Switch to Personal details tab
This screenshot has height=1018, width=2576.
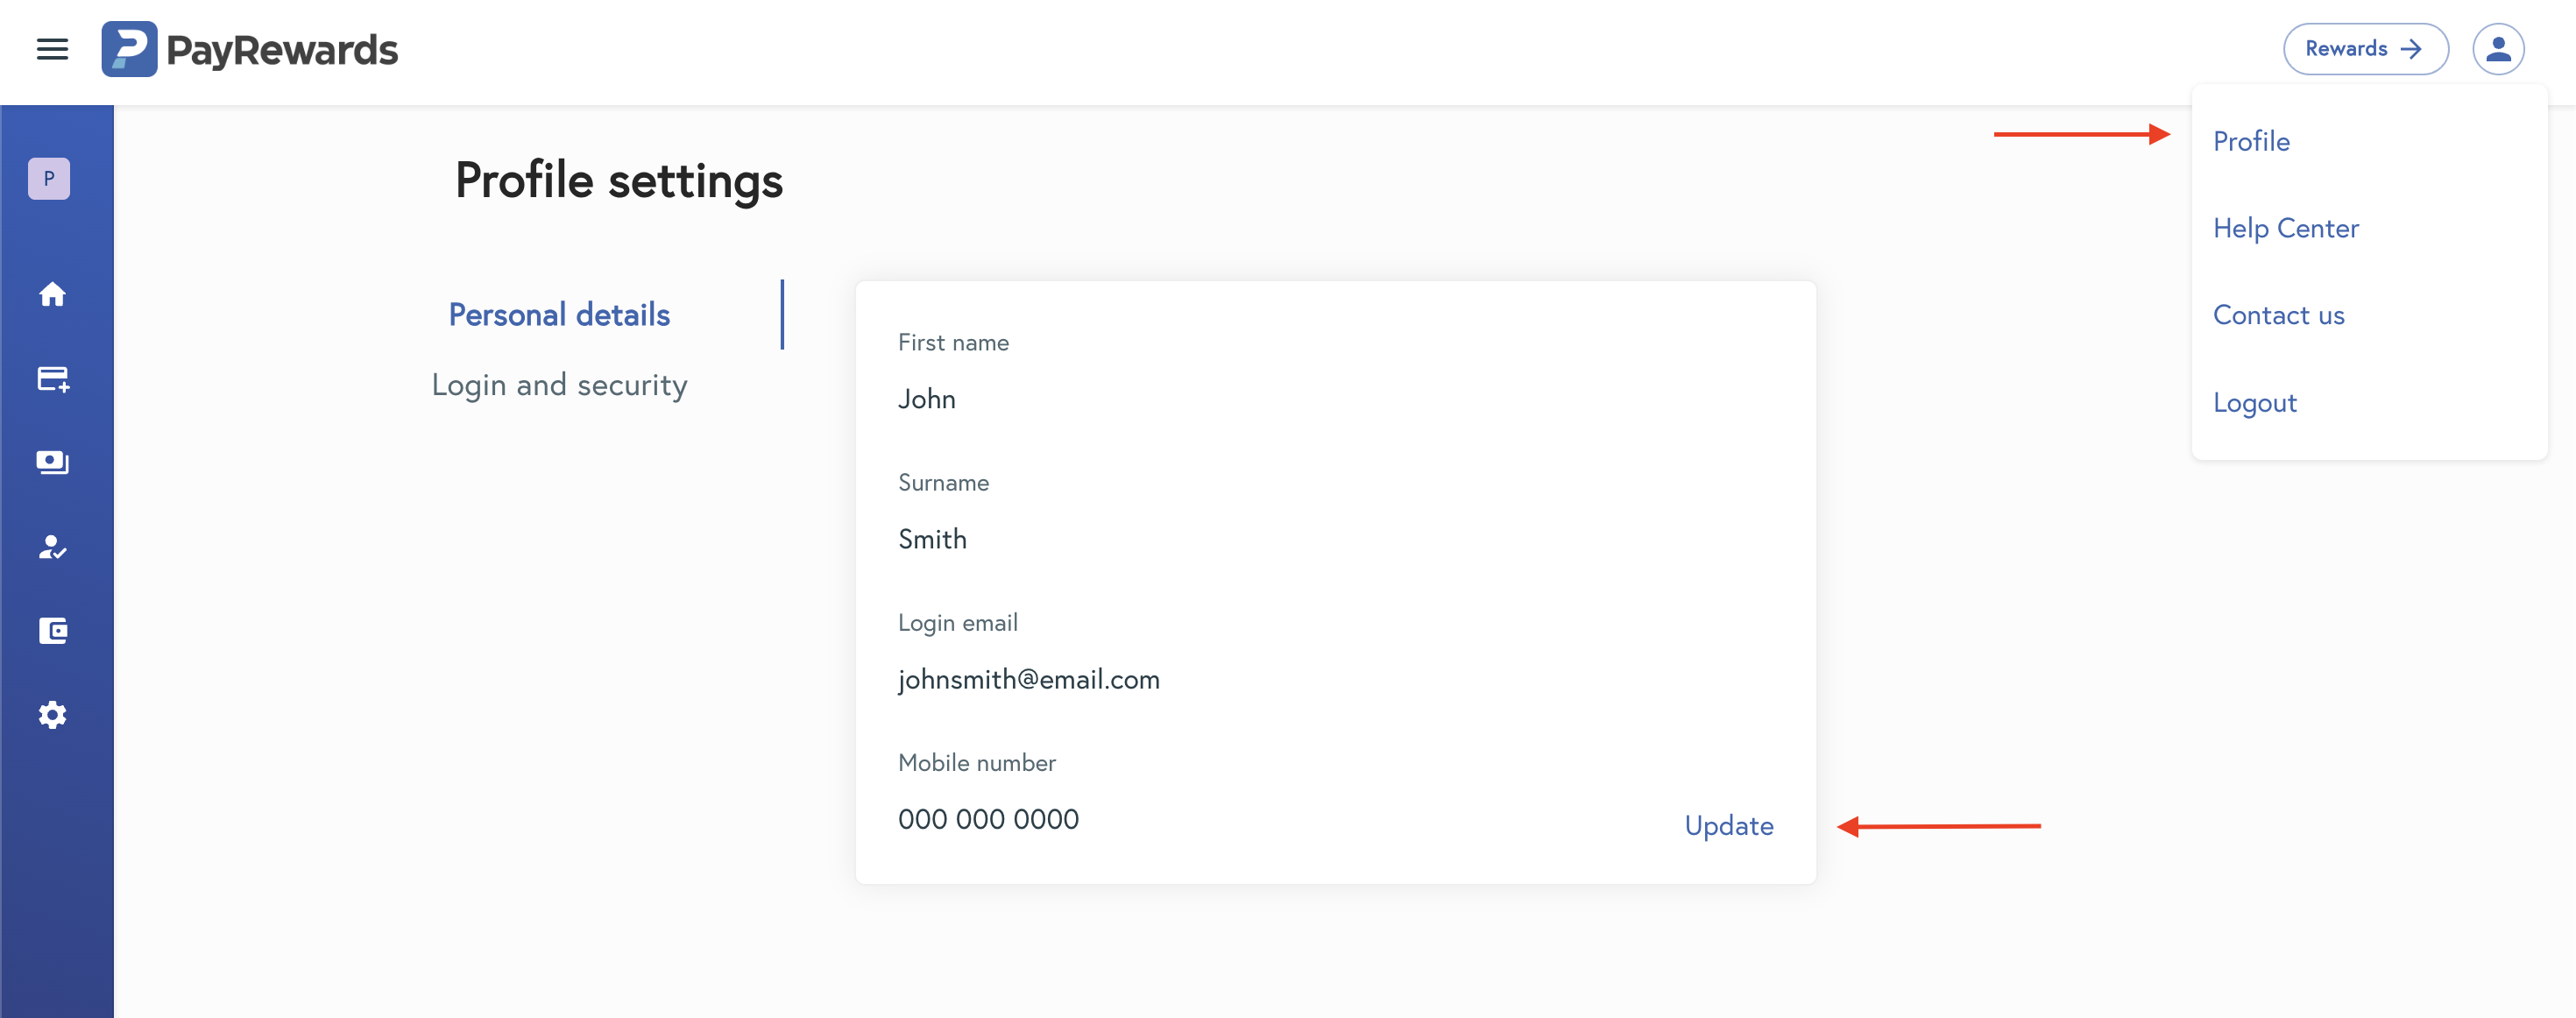tap(559, 315)
